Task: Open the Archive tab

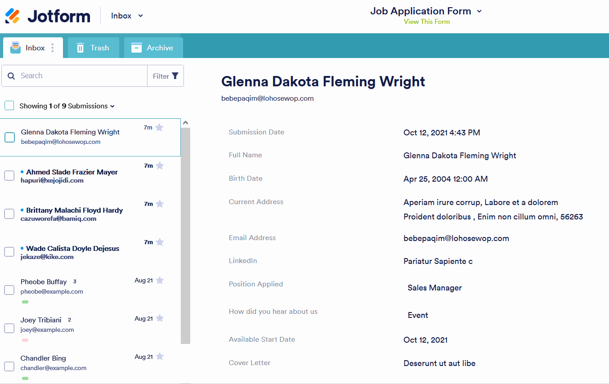Action: (x=153, y=48)
